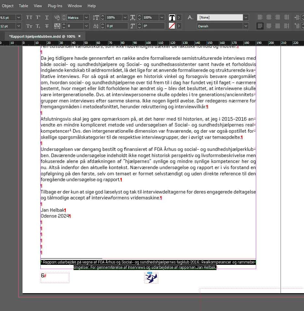Open the Danish language dropdown
Image resolution: width=304 pixels, height=311 pixels.
click(246, 26)
